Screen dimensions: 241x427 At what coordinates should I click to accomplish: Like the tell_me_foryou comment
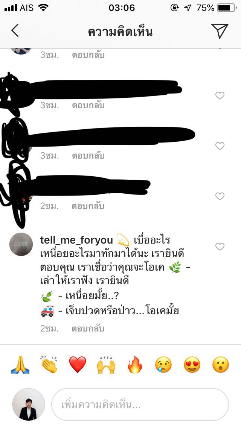tap(220, 247)
